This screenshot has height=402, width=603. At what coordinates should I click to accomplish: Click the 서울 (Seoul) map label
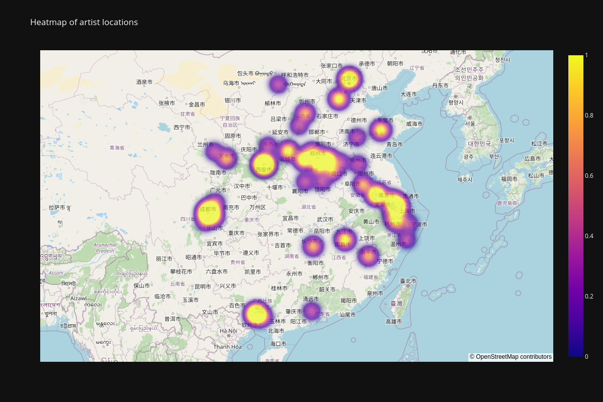point(470,123)
